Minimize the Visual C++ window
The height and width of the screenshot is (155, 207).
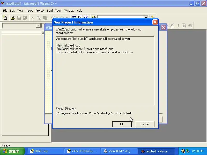coord(191,3)
